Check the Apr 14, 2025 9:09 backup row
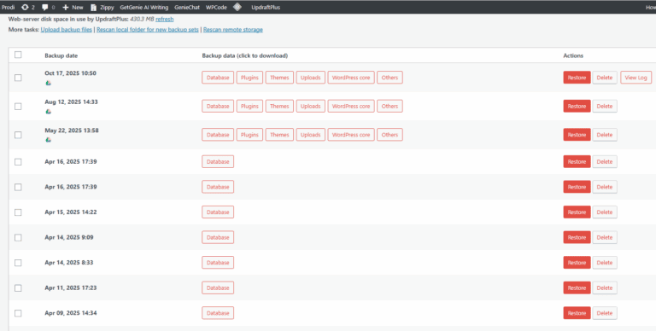Viewport: 656px width, 331px height. [18, 237]
